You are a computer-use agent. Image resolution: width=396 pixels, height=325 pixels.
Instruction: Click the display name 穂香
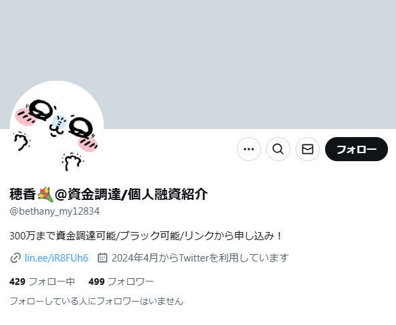coord(23,195)
